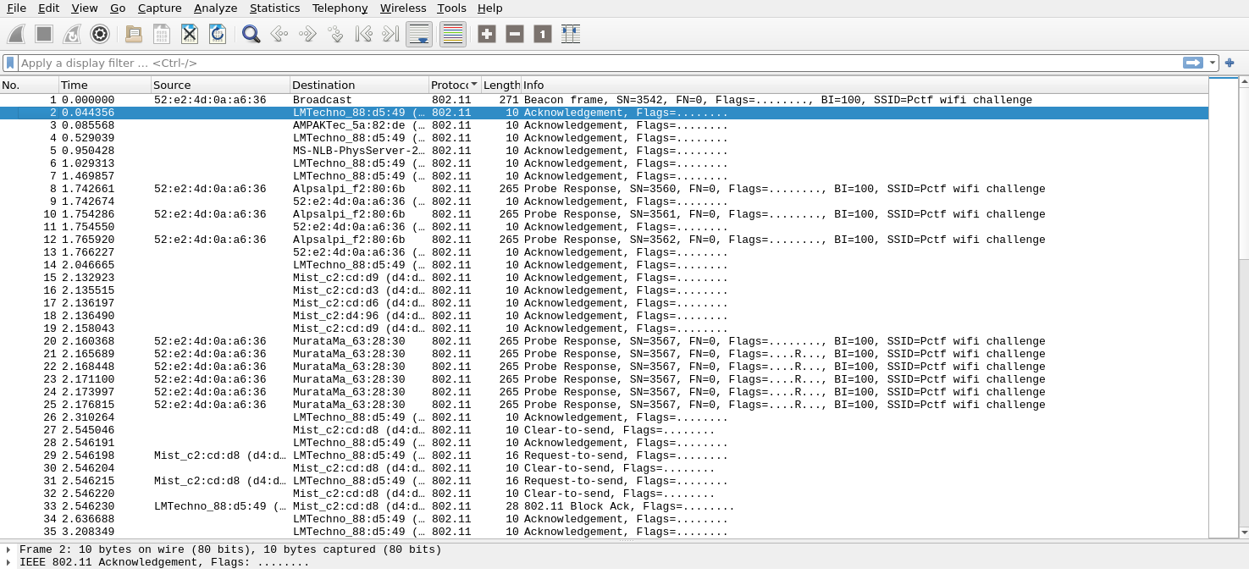Expand the Frame 2 details tree
Viewport: 1249px width, 574px height.
[x=8, y=549]
